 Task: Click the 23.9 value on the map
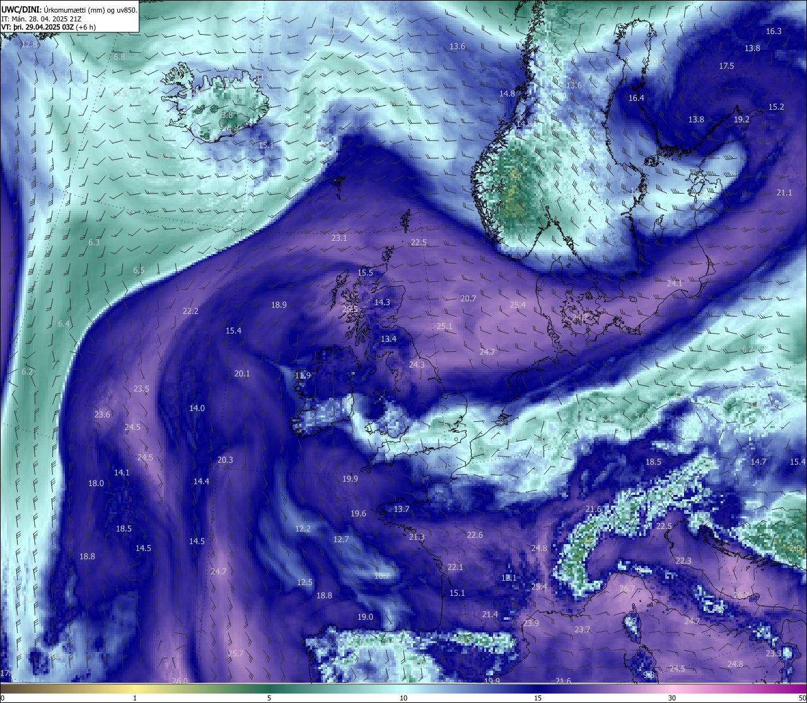(531, 624)
